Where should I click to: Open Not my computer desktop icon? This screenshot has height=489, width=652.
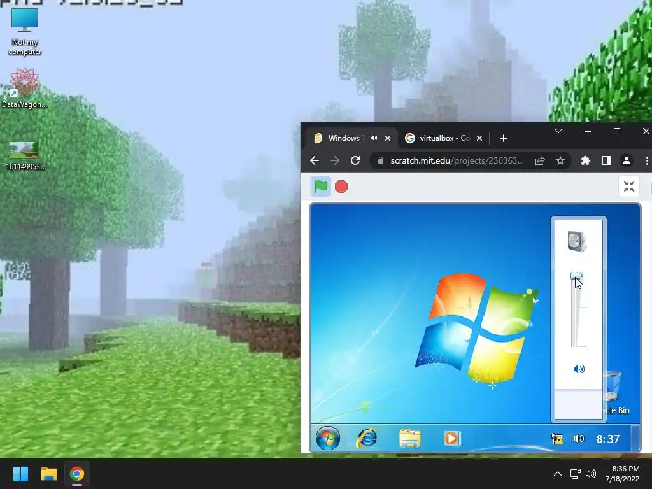pyautogui.click(x=25, y=32)
